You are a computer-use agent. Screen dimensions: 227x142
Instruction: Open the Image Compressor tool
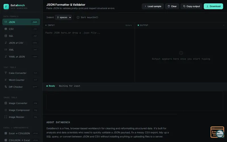[21, 110]
